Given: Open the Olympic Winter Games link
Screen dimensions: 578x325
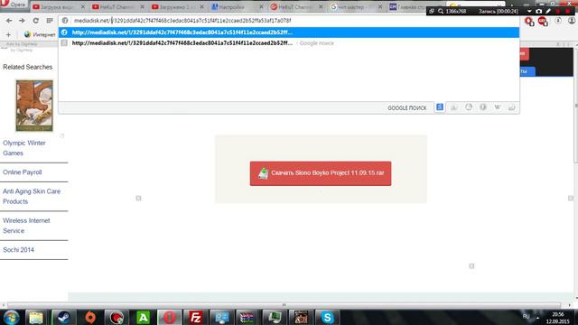Looking at the screenshot, I should 24,148.
